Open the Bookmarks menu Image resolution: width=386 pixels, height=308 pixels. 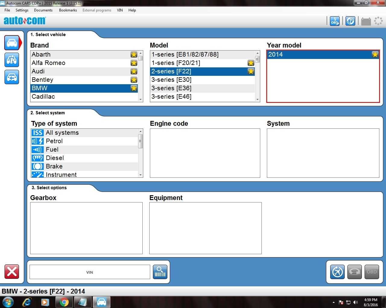click(68, 10)
